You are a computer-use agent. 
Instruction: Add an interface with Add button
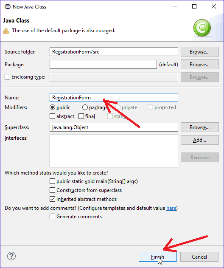(200, 140)
